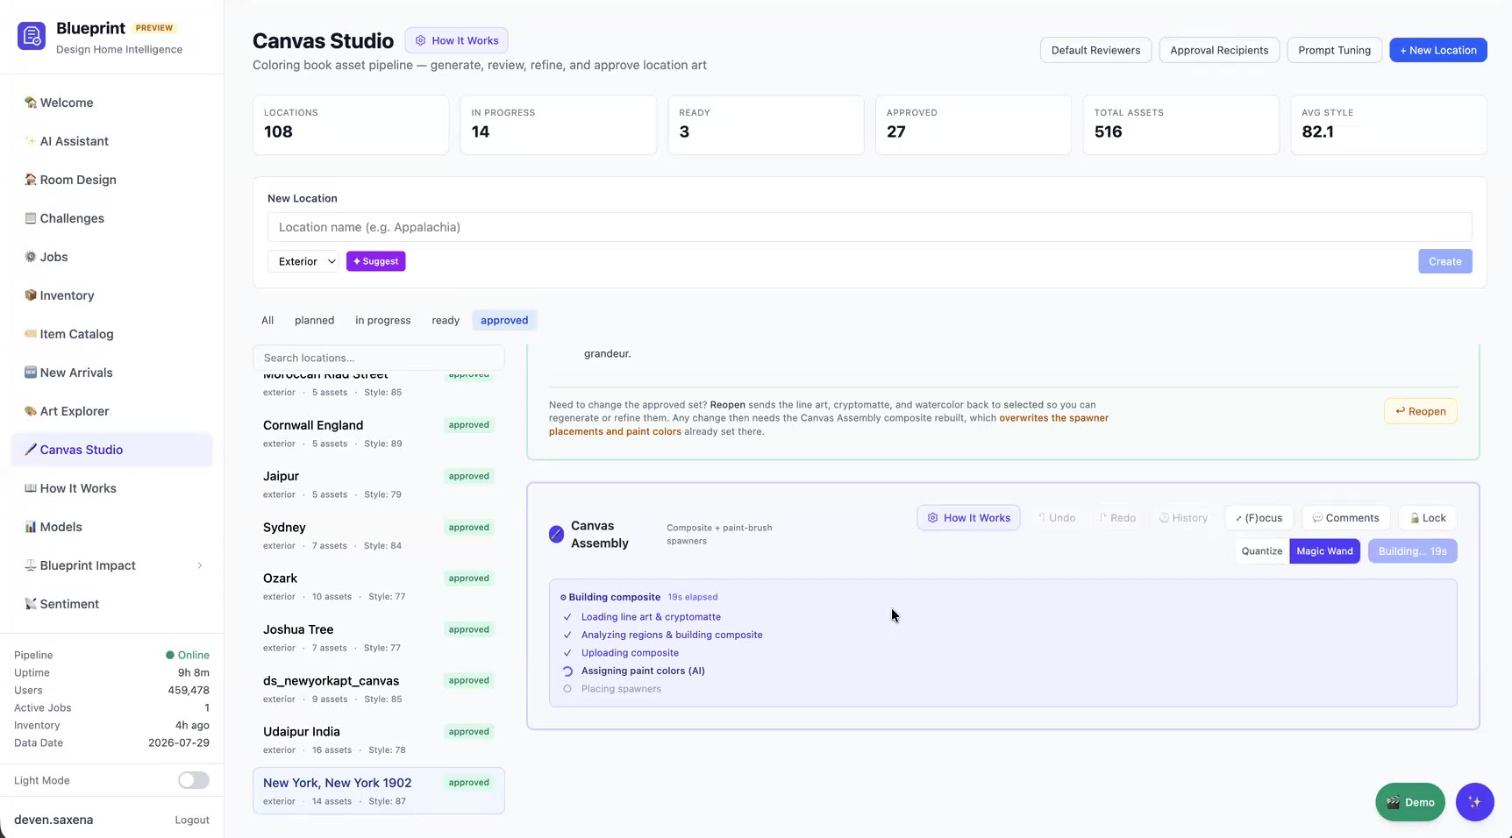Go to Room Design page
Screen dimensions: 1512x838
[111, 180]
